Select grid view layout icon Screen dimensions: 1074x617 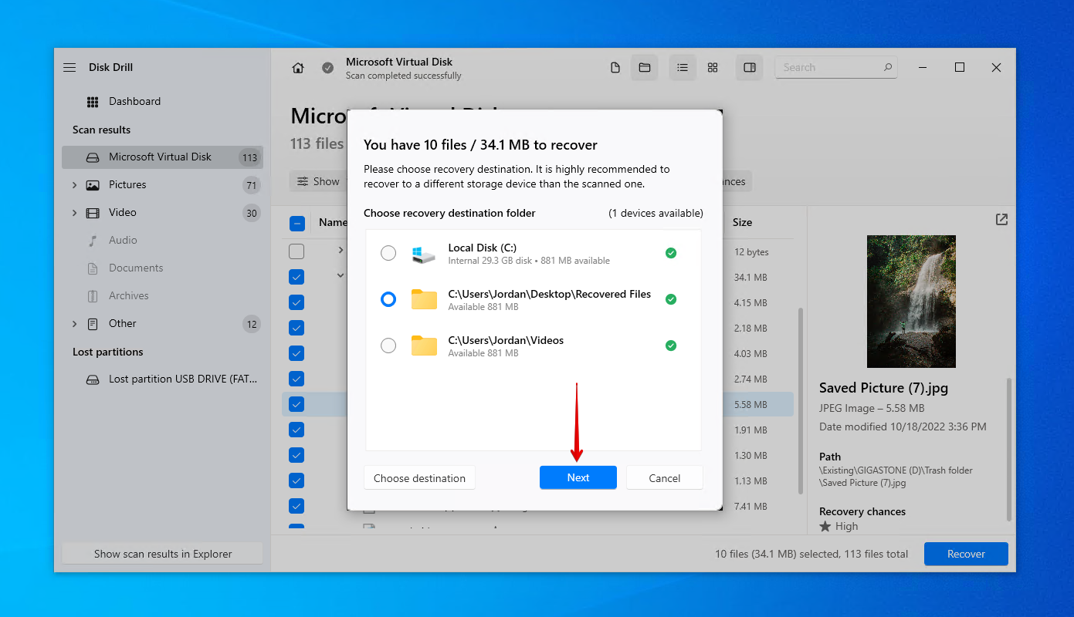click(x=713, y=68)
